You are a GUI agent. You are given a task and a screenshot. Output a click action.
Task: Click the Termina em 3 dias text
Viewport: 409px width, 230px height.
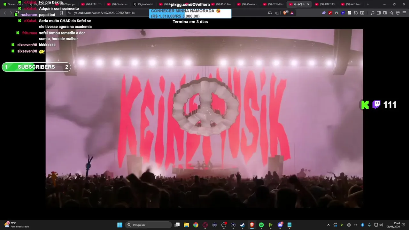point(190,22)
